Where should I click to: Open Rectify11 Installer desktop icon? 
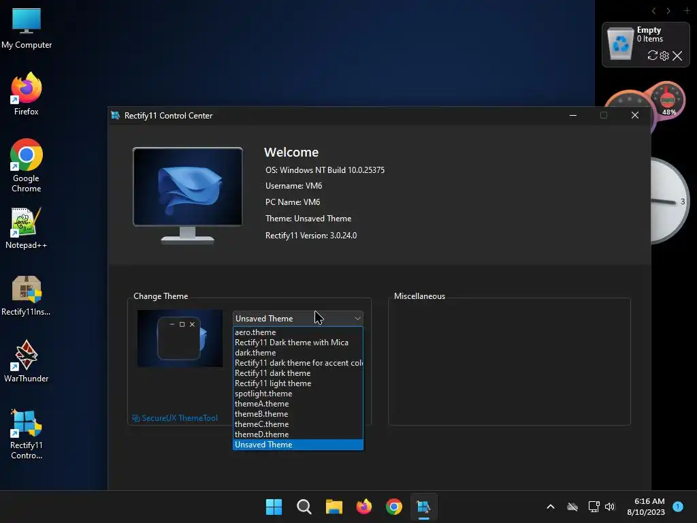27,296
